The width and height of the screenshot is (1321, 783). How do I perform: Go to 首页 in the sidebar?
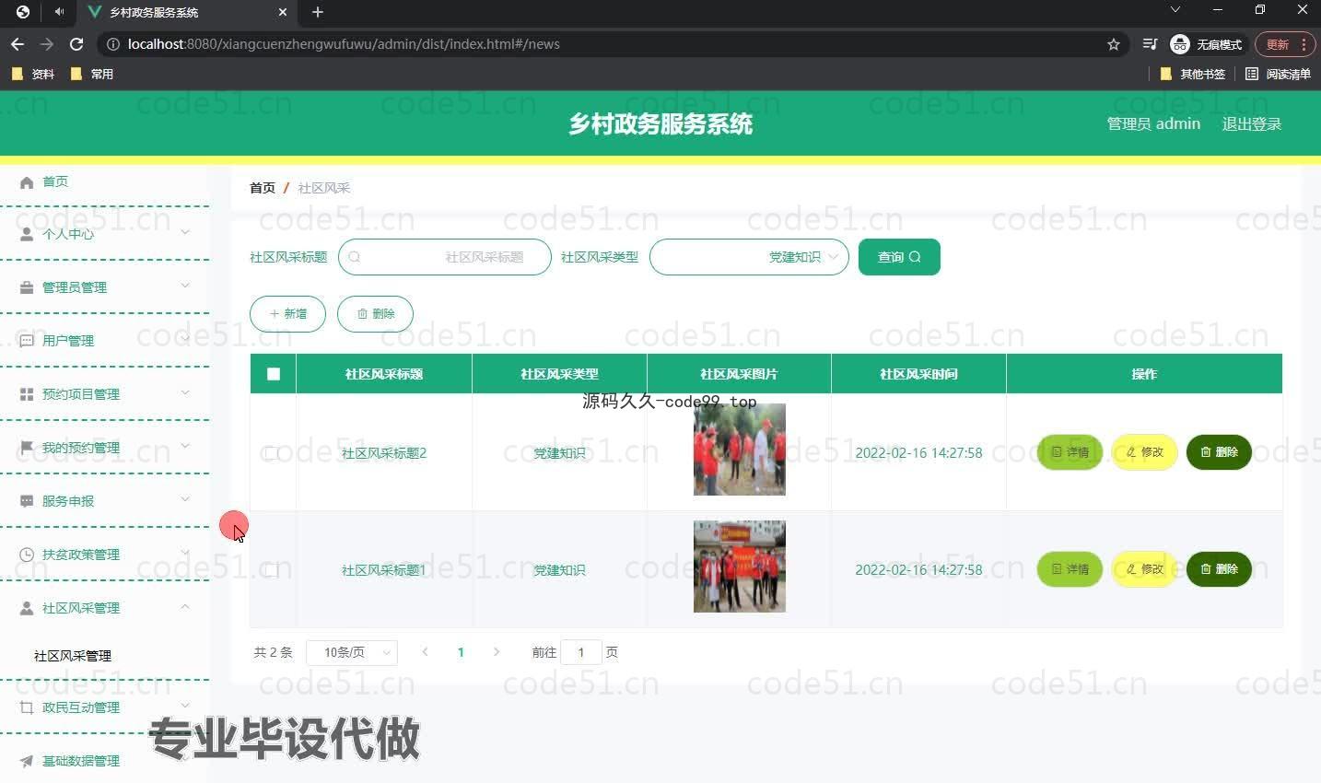(55, 181)
